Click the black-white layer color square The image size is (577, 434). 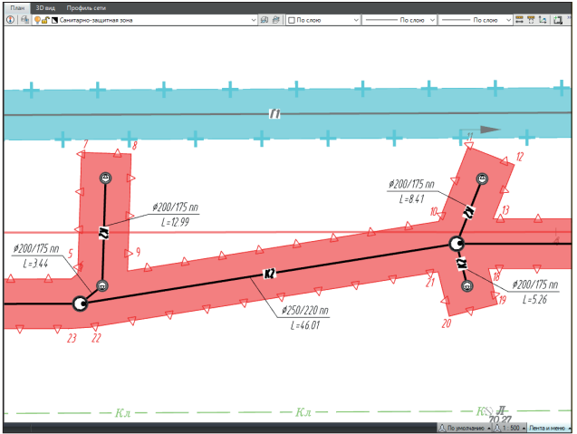(54, 19)
